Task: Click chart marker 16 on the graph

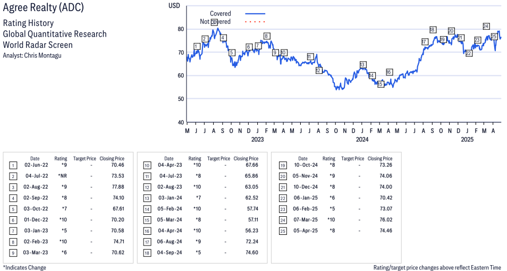Action: pyautogui.click(x=389, y=72)
